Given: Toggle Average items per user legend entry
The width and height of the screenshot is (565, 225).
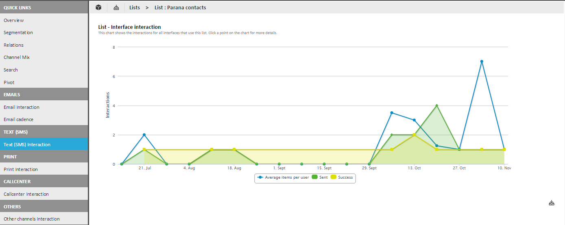Looking at the screenshot, I should [x=283, y=177].
